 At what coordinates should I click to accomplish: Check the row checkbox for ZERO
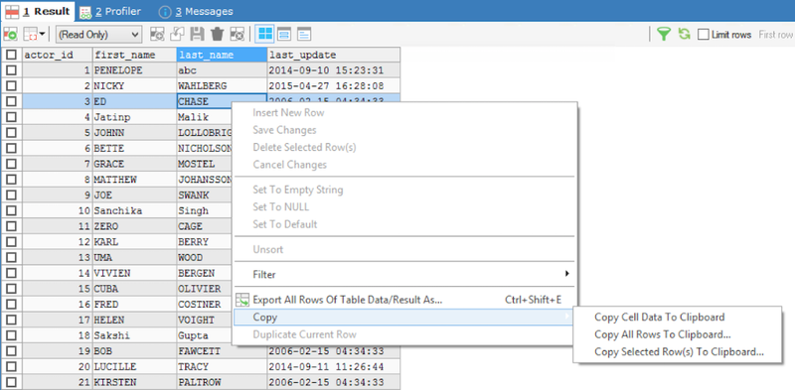click(x=11, y=226)
